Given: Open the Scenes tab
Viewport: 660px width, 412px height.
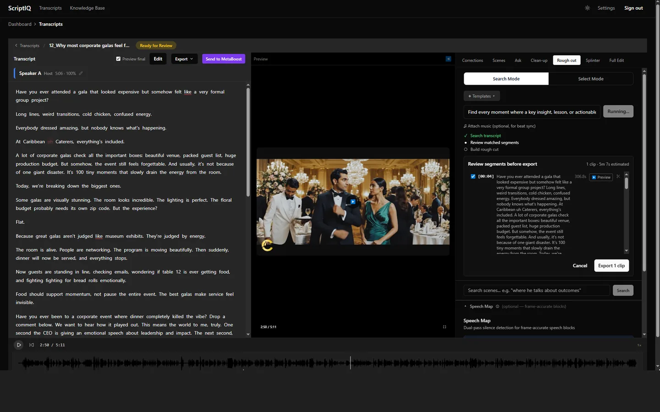Looking at the screenshot, I should click(x=499, y=60).
